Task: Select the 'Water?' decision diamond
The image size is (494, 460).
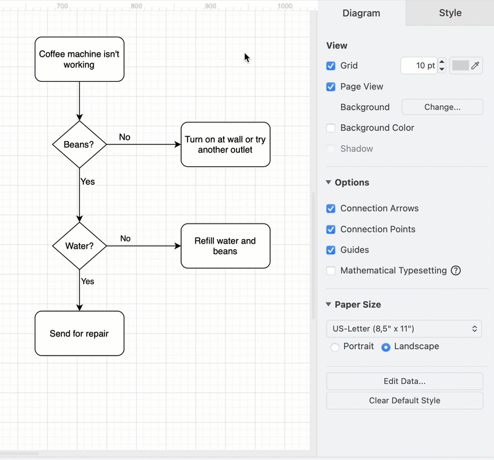Action: (79, 245)
